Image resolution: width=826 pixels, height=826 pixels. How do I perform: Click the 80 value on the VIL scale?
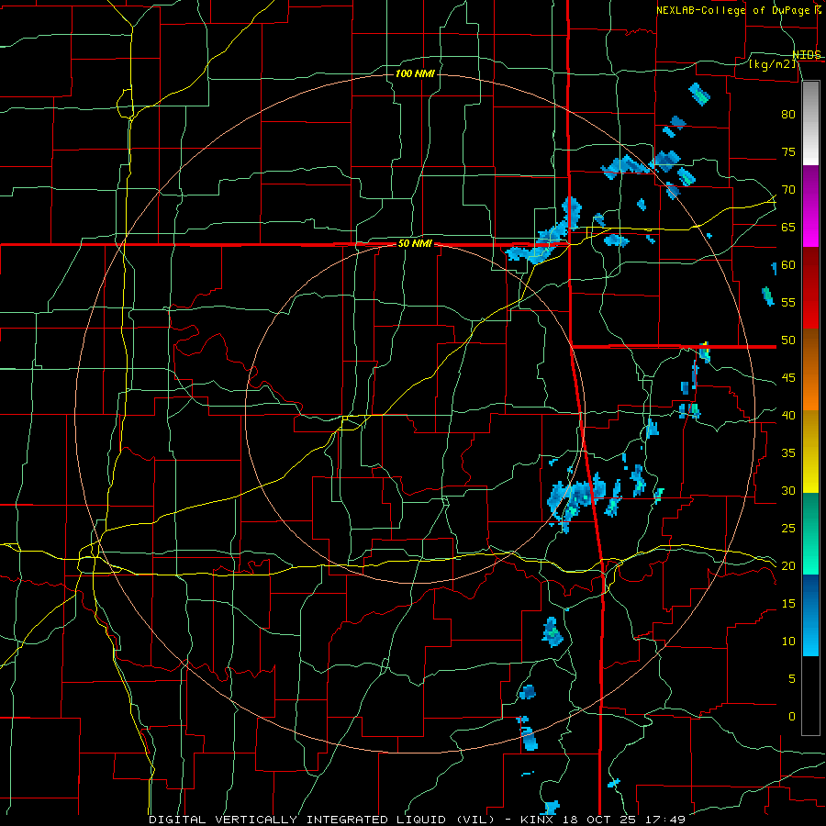pyautogui.click(x=788, y=115)
